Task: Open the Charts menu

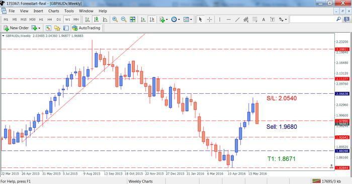Action: pos(54,11)
